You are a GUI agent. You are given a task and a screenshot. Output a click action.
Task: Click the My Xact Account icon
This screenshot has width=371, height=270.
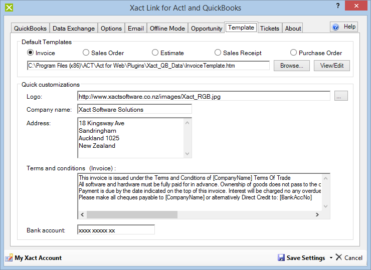tap(9, 257)
